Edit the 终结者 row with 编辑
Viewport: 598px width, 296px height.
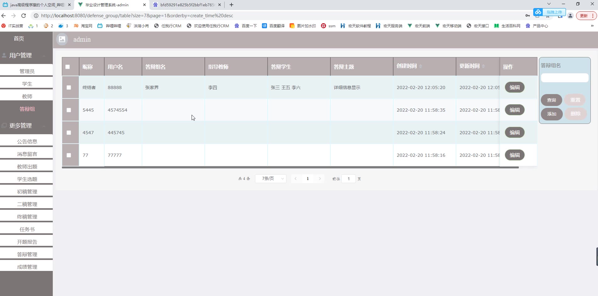coord(515,87)
